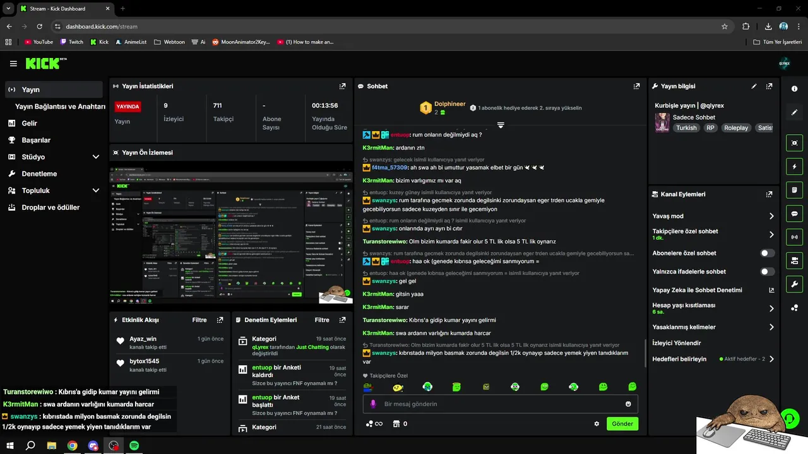Click Sadece Sohbet category thumbnail

(x=662, y=122)
